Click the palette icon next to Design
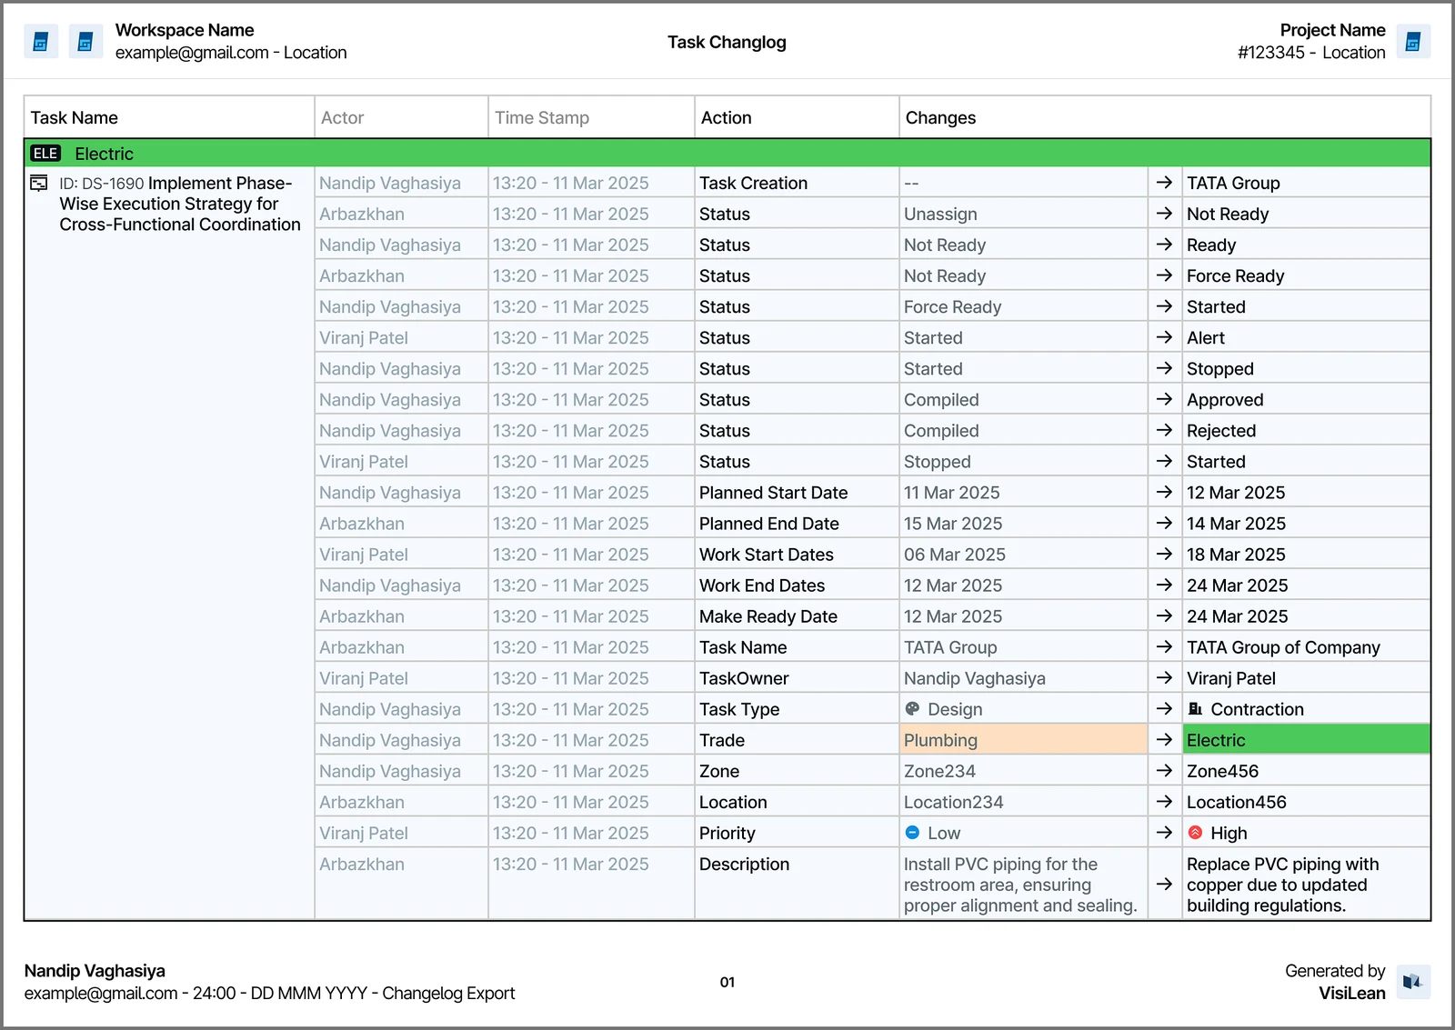Viewport: 1455px width, 1030px height. tap(912, 709)
